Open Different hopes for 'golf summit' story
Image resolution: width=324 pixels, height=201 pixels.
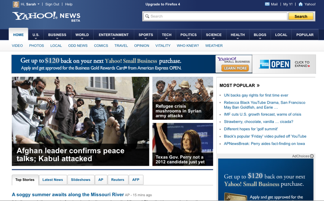pos(251,129)
